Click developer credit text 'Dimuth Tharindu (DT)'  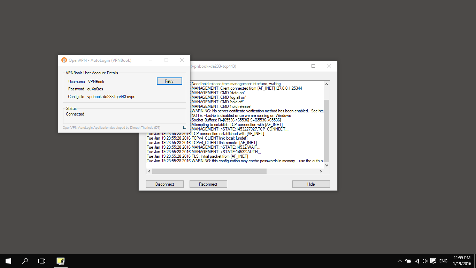point(145,128)
